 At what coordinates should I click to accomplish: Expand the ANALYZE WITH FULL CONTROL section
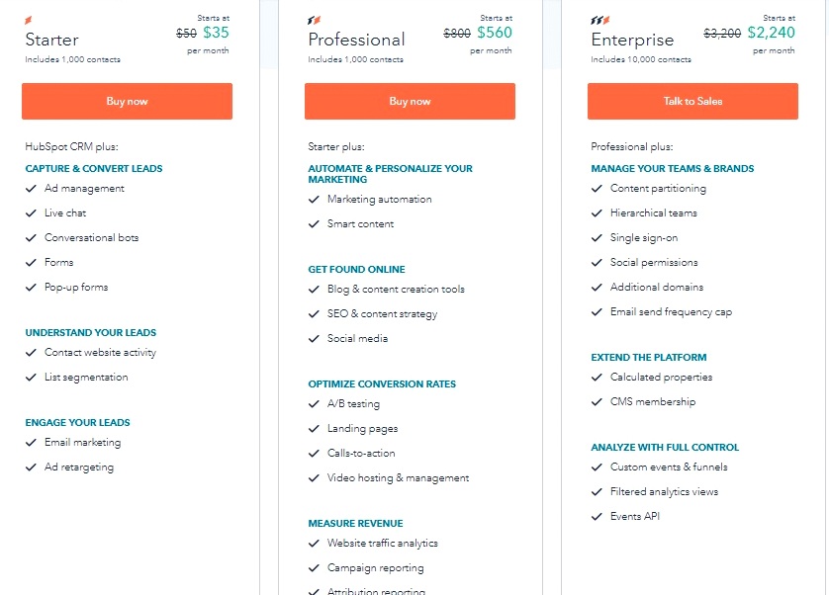(x=665, y=447)
